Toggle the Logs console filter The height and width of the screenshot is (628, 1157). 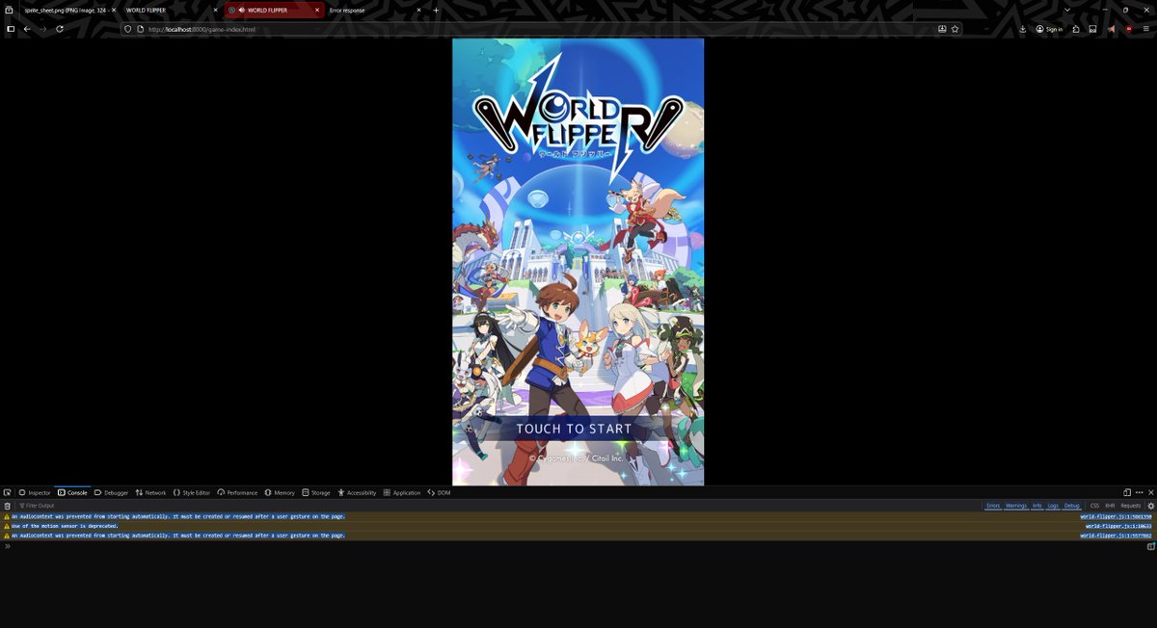pyautogui.click(x=1053, y=506)
